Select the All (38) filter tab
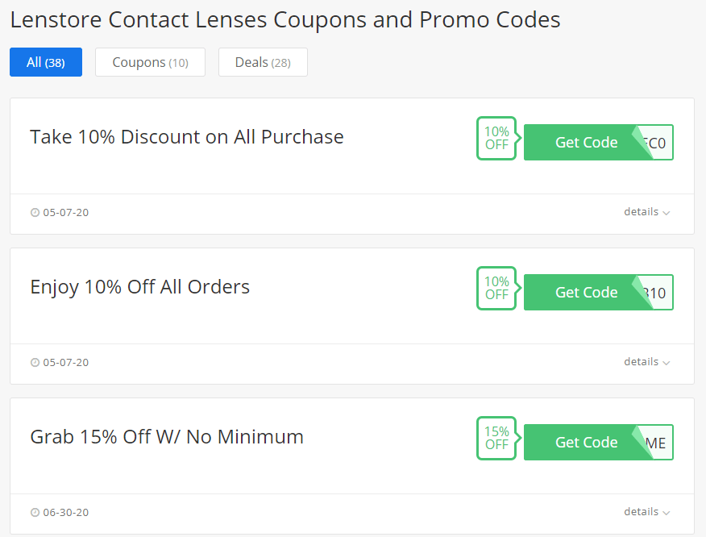The height and width of the screenshot is (537, 706). (x=46, y=62)
